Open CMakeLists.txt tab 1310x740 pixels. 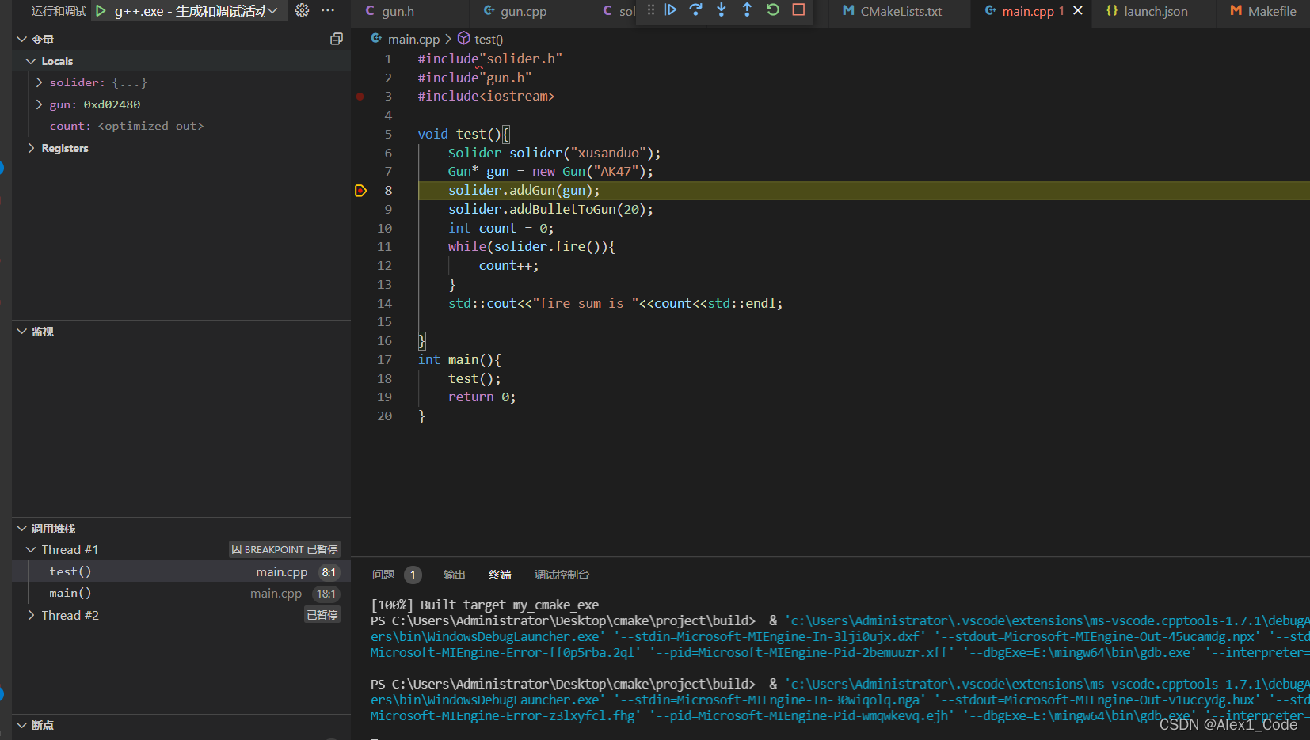click(x=901, y=12)
